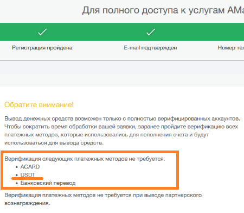The image size is (244, 213).
Task: Click the ACARD payment method item
Action: click(x=30, y=167)
